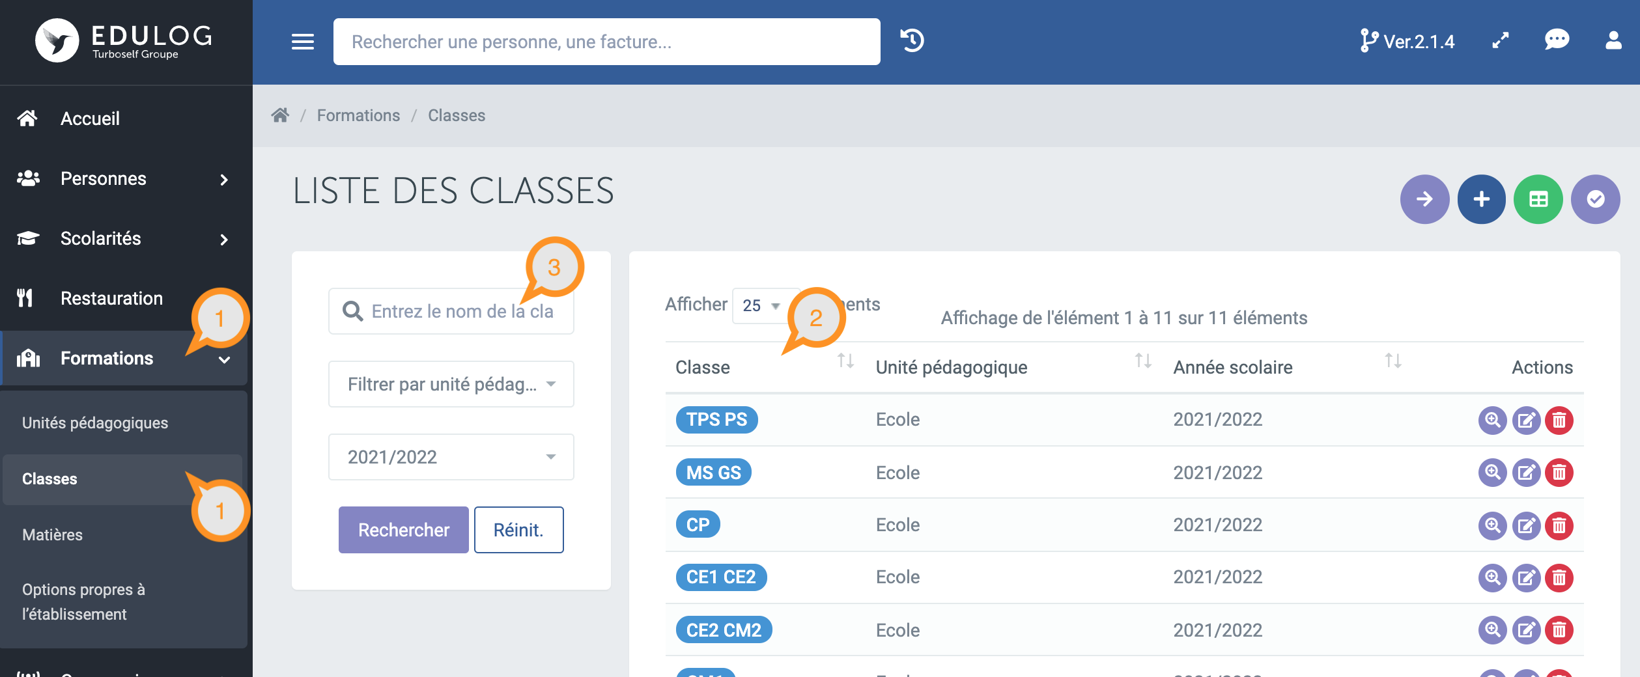Expand to fullscreen with arrows icon

1500,41
